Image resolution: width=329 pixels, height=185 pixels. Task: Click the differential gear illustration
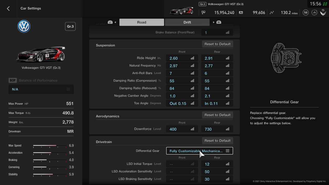pos(286,58)
